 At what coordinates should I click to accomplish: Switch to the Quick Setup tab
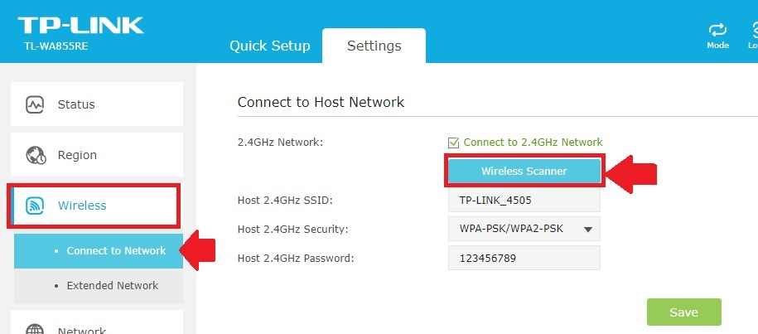(269, 46)
